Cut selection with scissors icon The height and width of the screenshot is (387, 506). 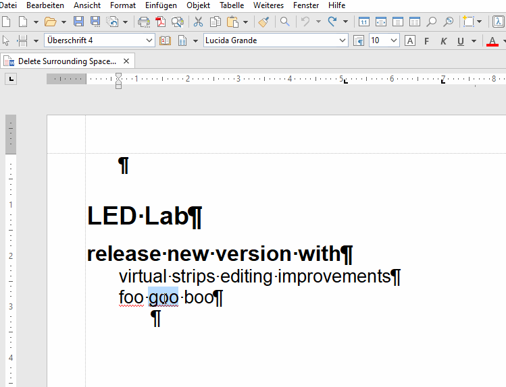click(198, 22)
